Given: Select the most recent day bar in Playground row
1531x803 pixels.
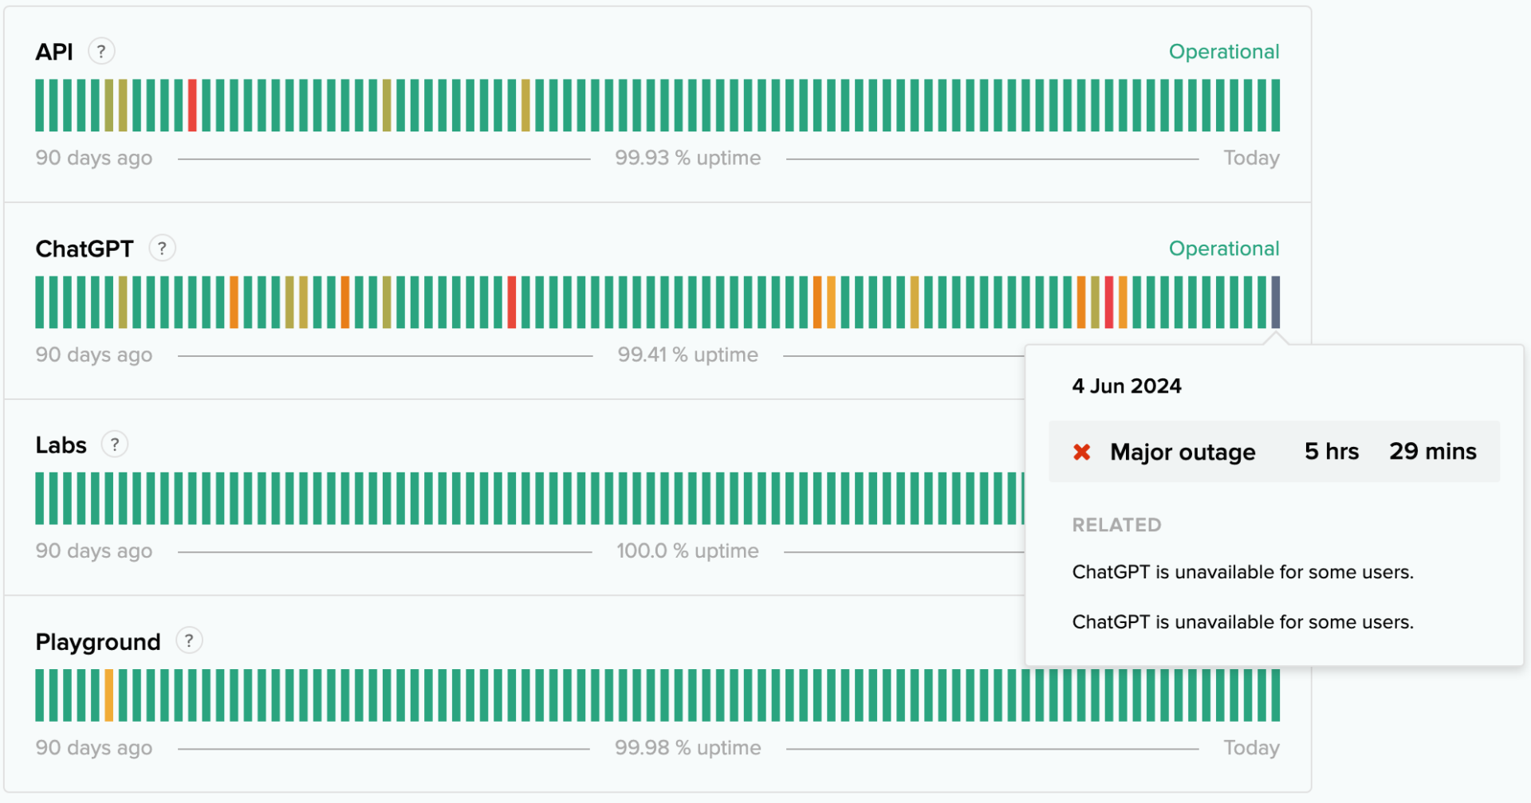Looking at the screenshot, I should (x=1276, y=695).
